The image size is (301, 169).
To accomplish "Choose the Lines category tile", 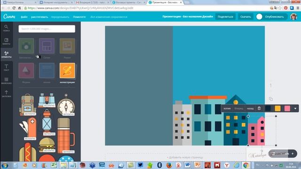I will 47,70.
